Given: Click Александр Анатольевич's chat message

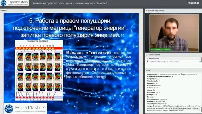Looking at the screenshot, I should tap(160, 76).
